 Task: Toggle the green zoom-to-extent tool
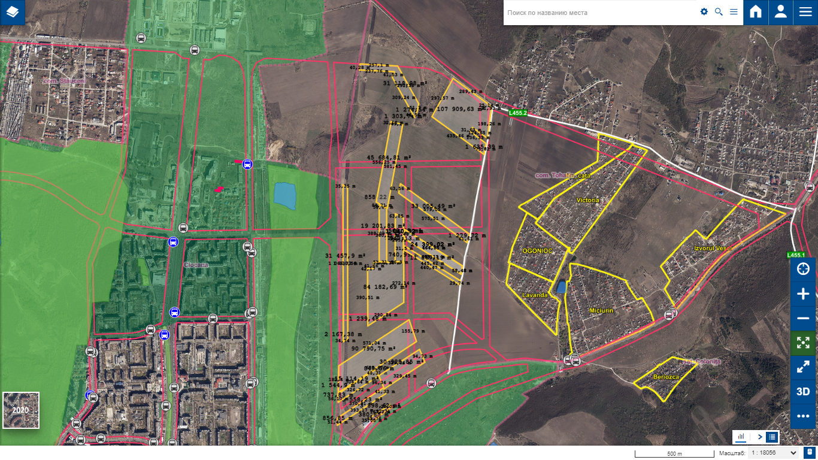803,343
